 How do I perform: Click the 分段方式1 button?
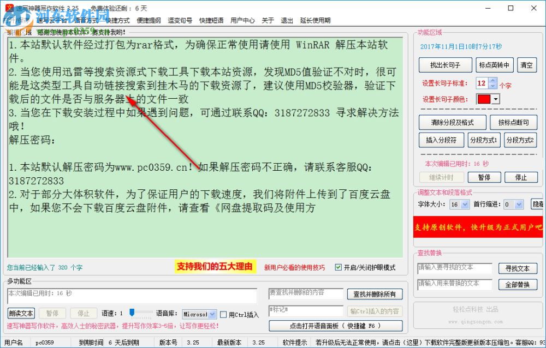point(484,140)
